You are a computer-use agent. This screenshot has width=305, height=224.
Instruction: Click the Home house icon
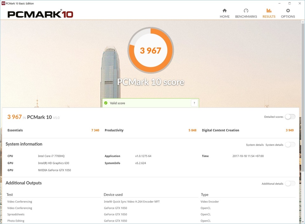point(225,11)
